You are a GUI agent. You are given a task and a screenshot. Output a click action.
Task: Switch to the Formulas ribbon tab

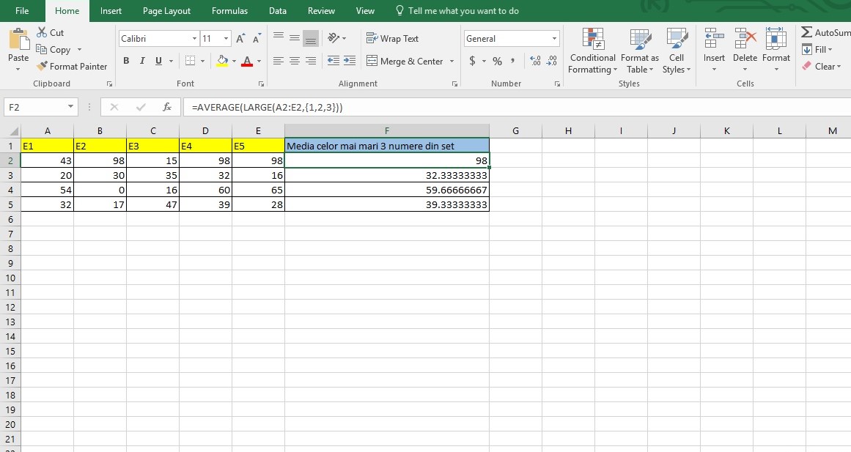(x=229, y=11)
